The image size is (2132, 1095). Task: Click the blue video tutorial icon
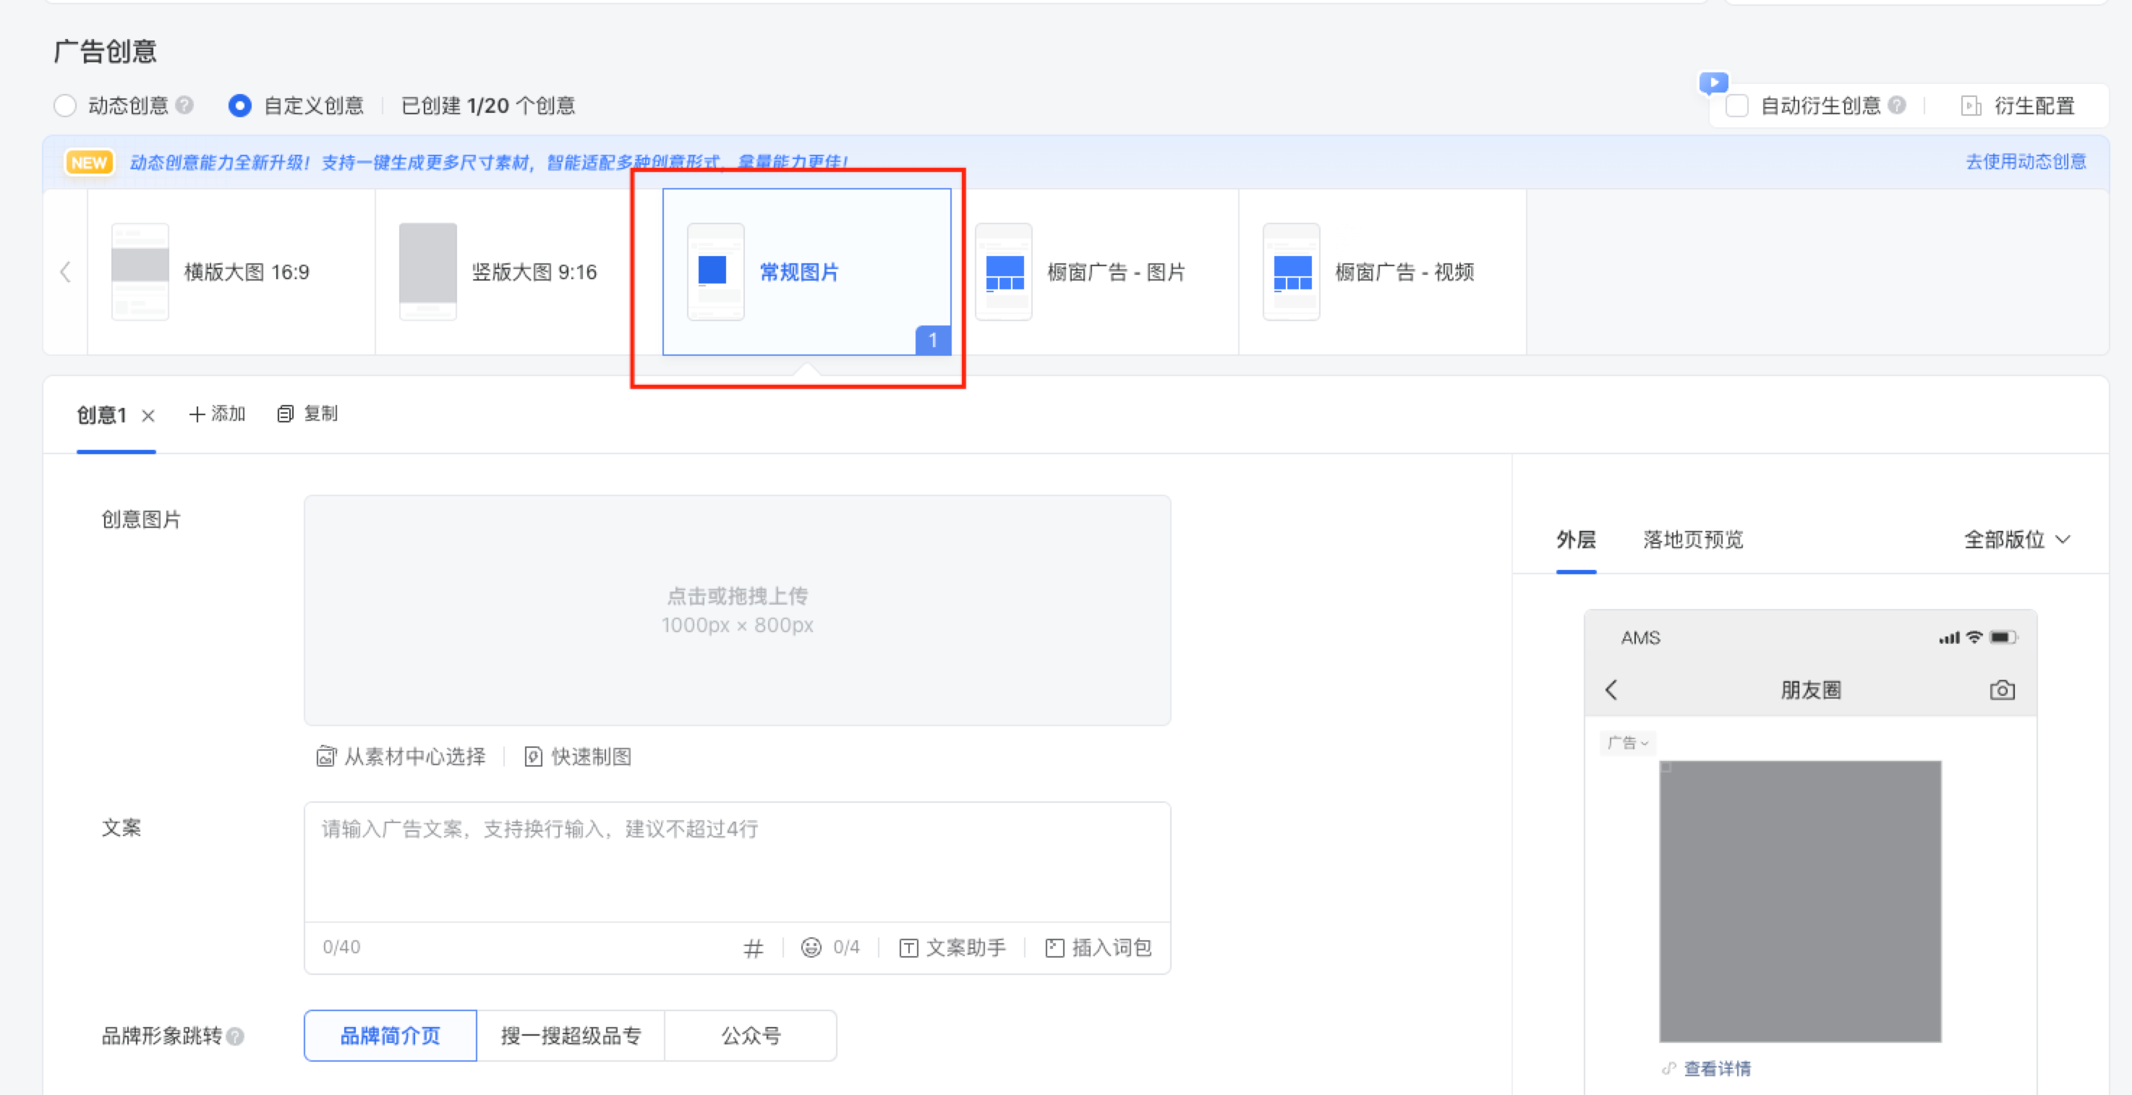(1713, 82)
